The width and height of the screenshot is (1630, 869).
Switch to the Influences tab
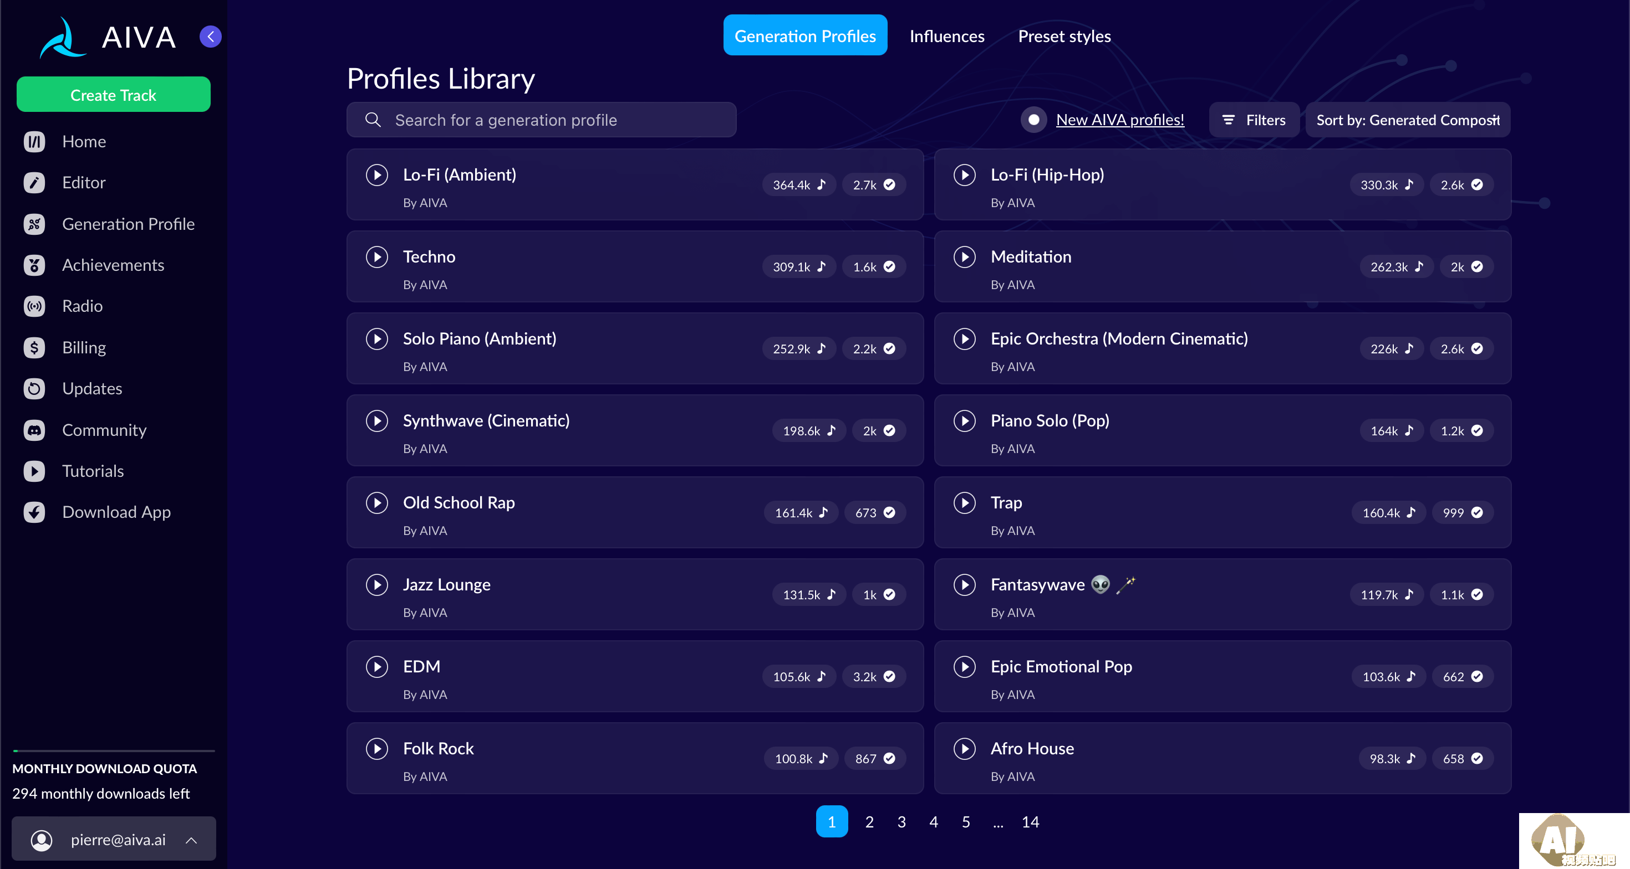pyautogui.click(x=946, y=36)
